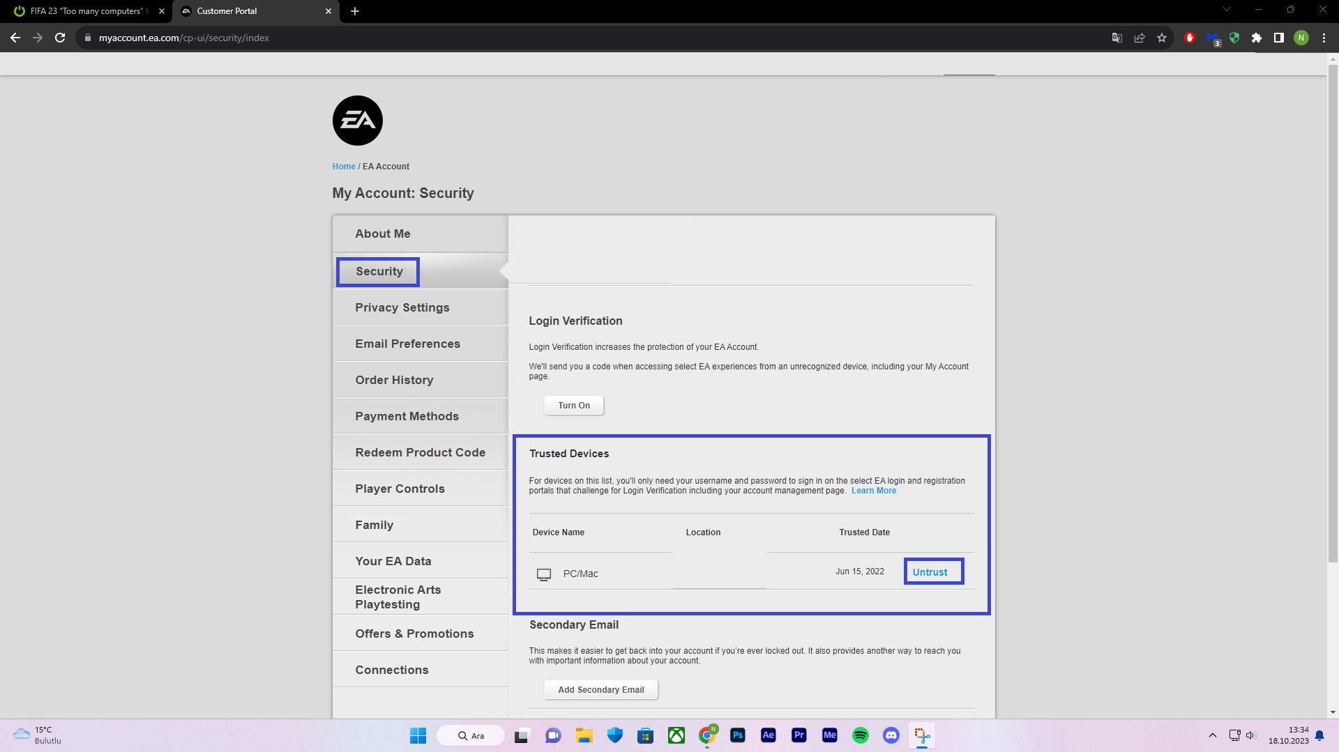Open the Chrome profile avatar N
Viewport: 1339px width, 752px height.
1301,38
